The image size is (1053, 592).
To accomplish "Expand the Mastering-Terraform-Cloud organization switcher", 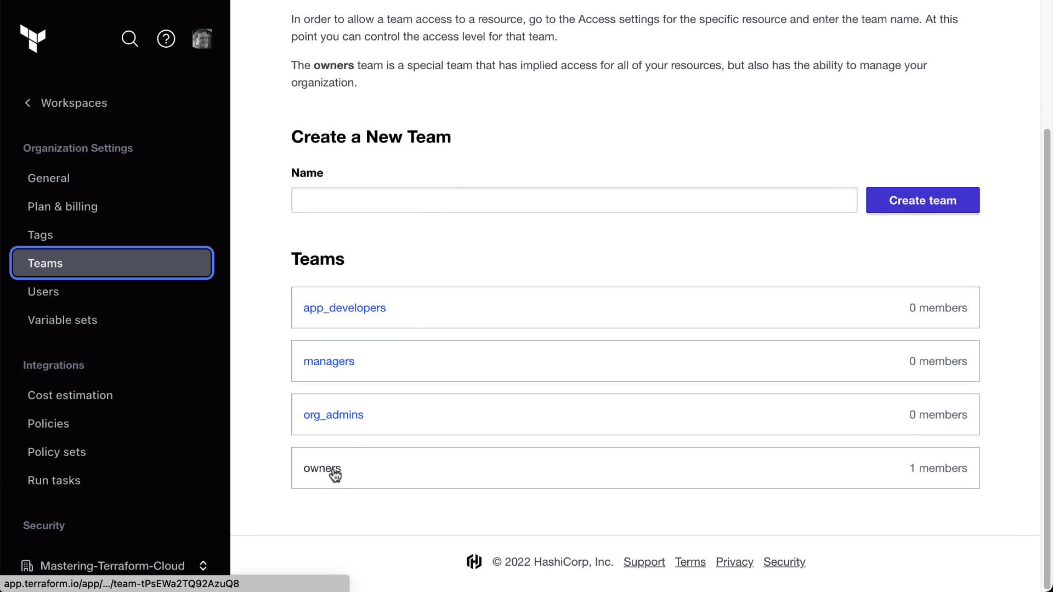I will tap(203, 566).
